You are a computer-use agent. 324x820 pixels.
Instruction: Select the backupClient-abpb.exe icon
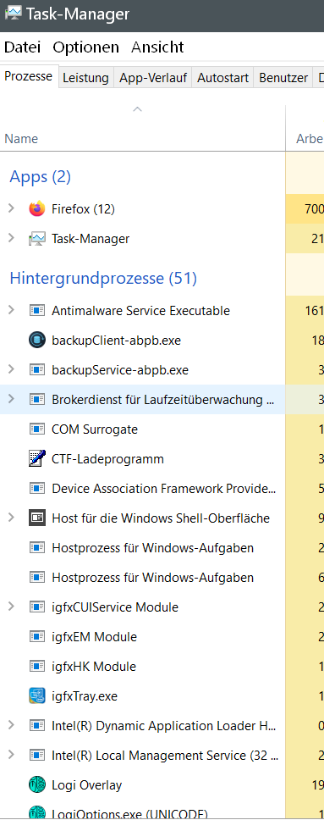[x=37, y=341]
